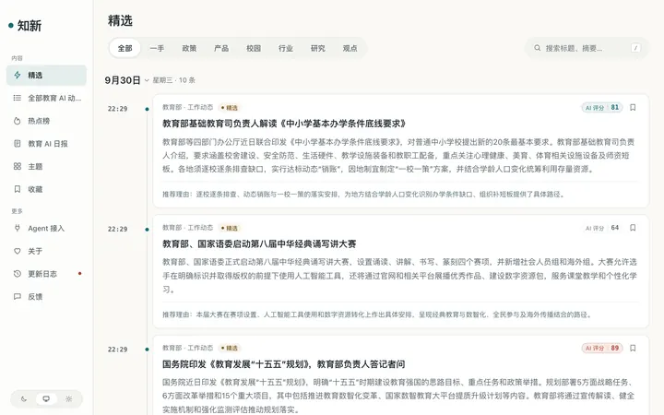664x415 pixels.
Task: Click the AI 评分 89 badge
Action: (601, 348)
